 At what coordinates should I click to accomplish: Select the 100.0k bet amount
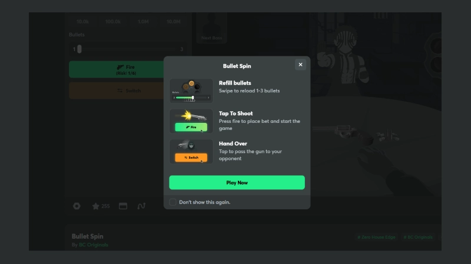coord(113,22)
